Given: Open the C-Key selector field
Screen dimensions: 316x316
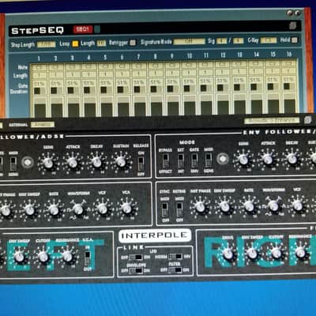Looking at the screenshot, I should pos(269,40).
